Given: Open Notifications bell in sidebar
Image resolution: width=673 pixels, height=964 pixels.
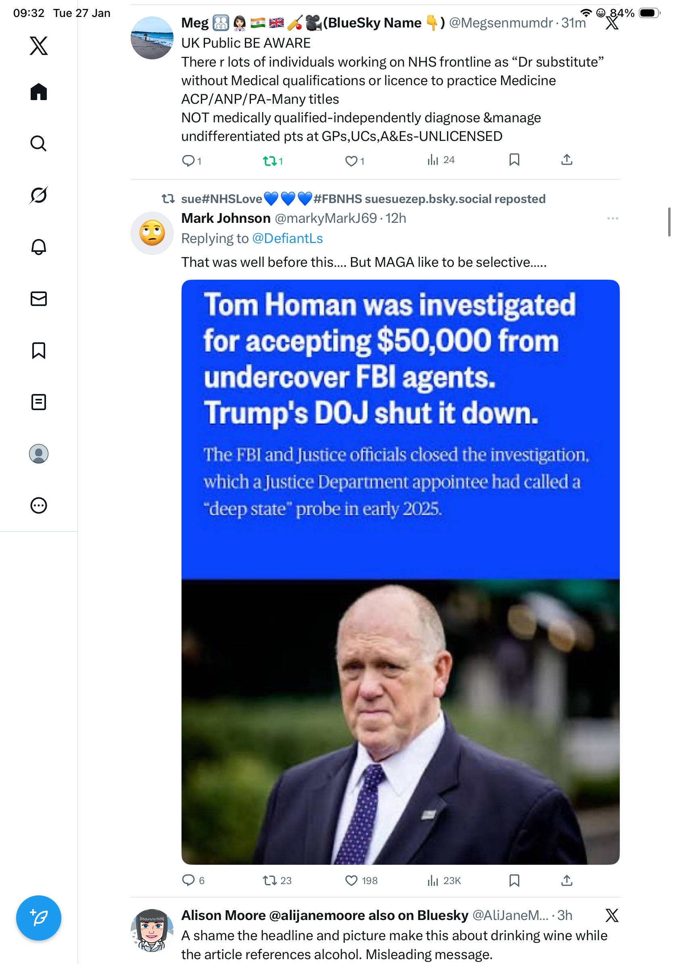Looking at the screenshot, I should click(39, 247).
